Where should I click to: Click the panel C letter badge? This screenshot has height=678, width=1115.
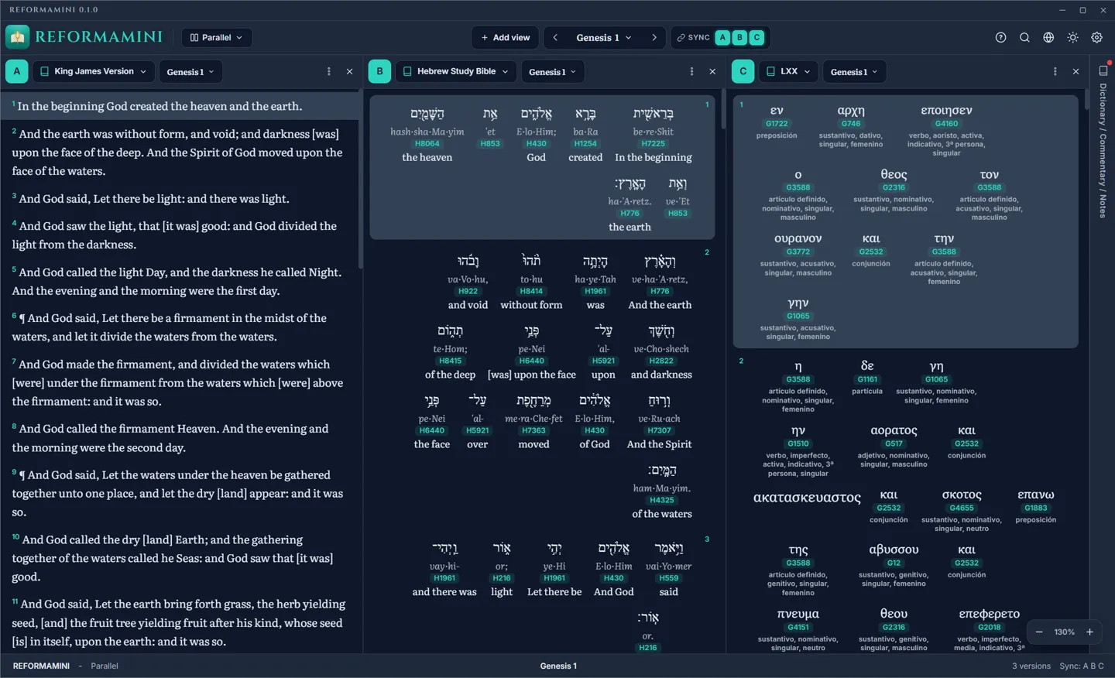[743, 71]
